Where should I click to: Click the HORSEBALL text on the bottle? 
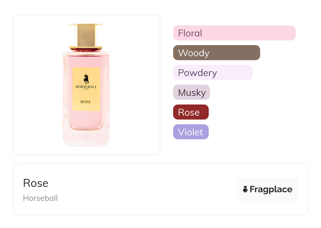point(86,87)
